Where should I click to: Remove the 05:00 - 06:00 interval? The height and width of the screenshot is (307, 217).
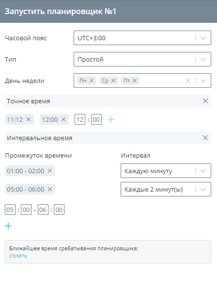click(x=50, y=189)
